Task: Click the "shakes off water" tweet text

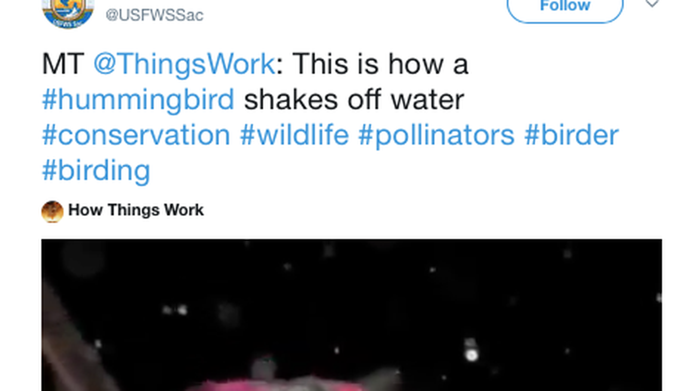Action: (354, 100)
